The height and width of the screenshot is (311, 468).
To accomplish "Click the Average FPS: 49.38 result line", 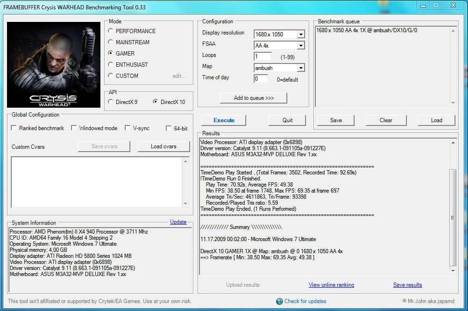I will point(249,185).
